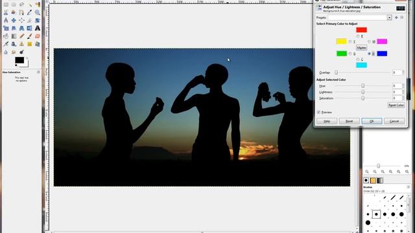Screen dimensions: 415x233
Task: Add current settings to presets favorites
Action: pos(396,17)
